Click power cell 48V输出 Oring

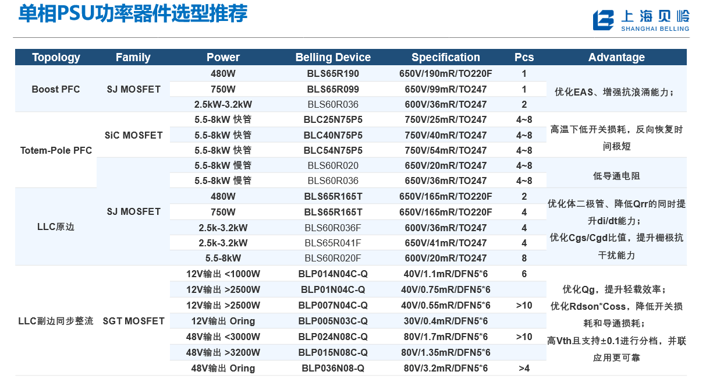tap(223, 368)
